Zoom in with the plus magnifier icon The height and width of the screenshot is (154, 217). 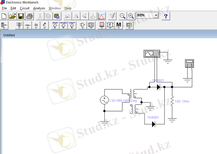131,16
